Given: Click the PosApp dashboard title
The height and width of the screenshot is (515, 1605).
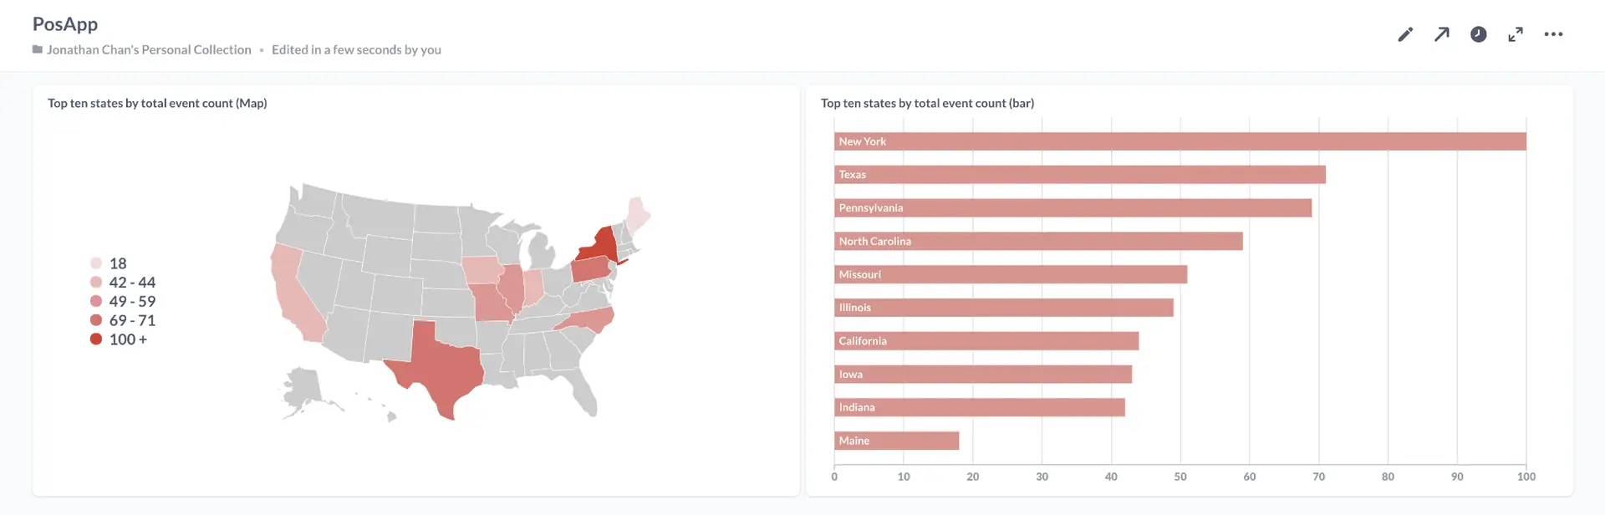Looking at the screenshot, I should coord(65,23).
